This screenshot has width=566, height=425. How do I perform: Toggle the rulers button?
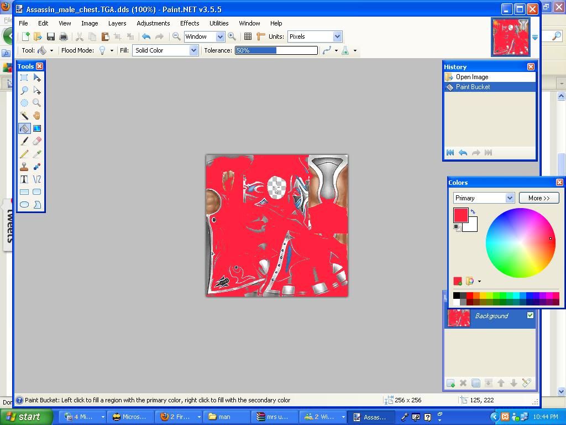click(x=261, y=37)
